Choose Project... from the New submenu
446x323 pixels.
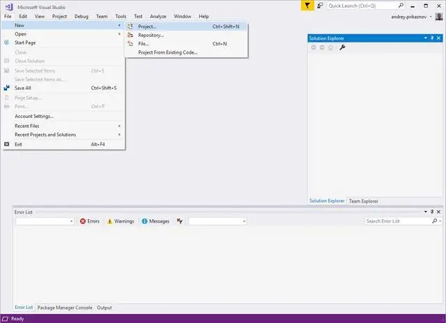pos(147,27)
